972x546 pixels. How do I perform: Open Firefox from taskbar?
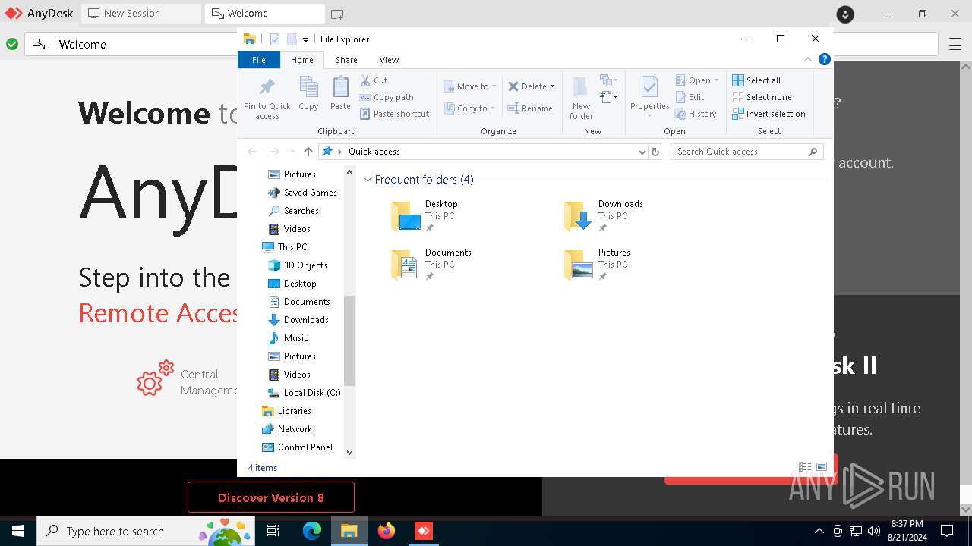coord(387,531)
